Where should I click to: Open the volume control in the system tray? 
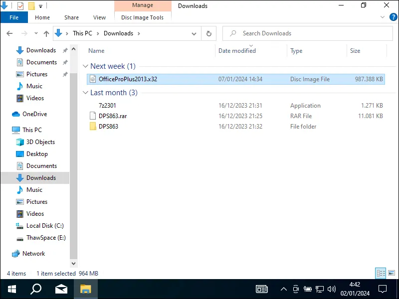click(331, 289)
